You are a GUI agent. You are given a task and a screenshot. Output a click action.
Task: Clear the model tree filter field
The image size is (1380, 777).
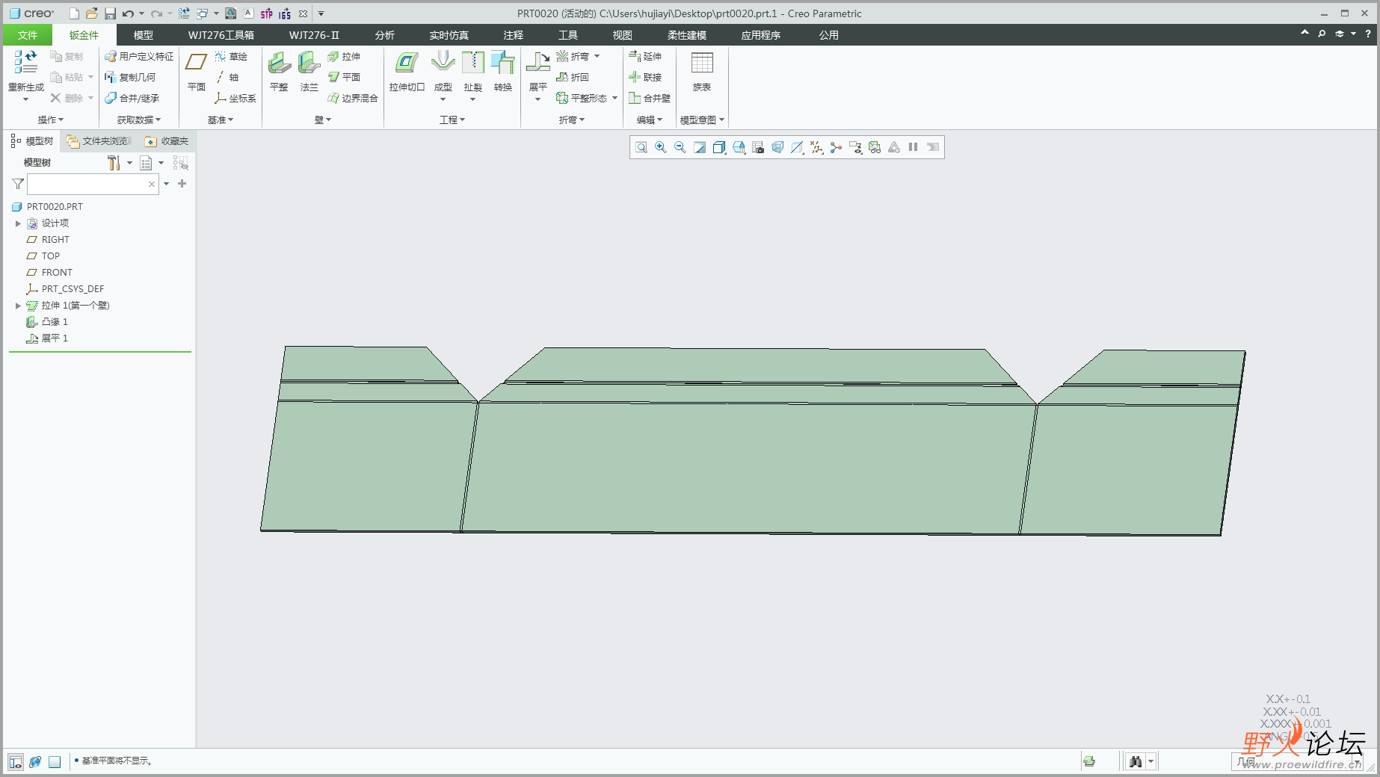(152, 184)
